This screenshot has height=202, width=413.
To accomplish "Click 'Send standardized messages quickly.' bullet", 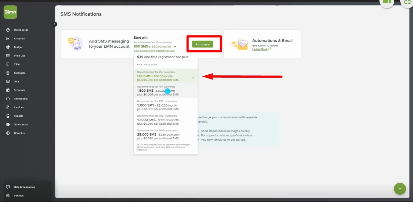I will 226,131.
